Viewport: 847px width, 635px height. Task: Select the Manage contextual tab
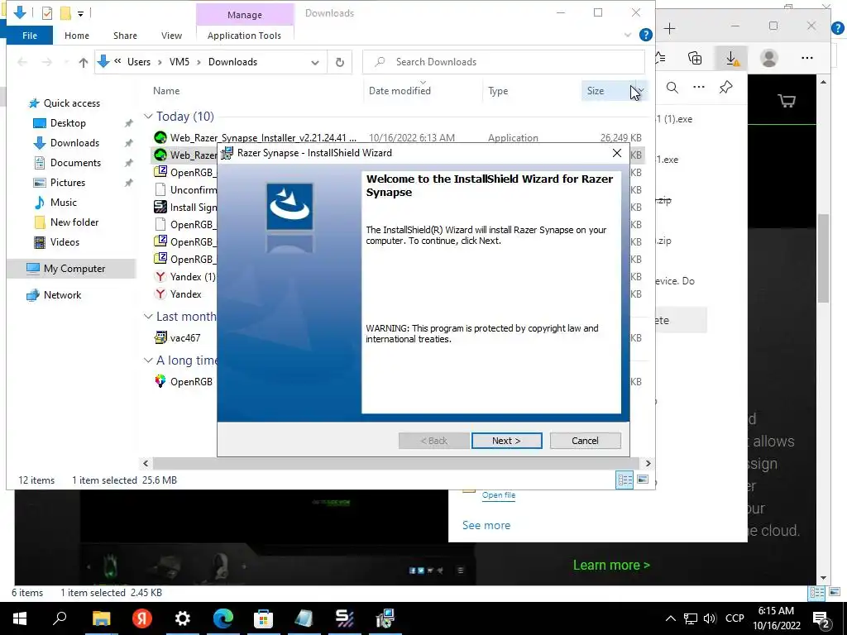coord(244,15)
